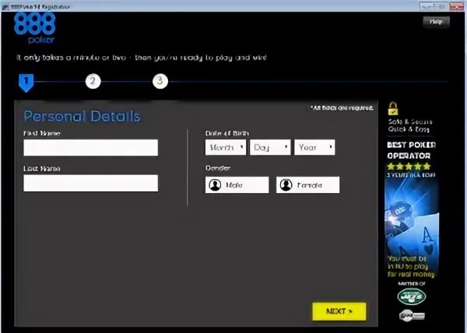Choose the Female gender option

coord(308,185)
